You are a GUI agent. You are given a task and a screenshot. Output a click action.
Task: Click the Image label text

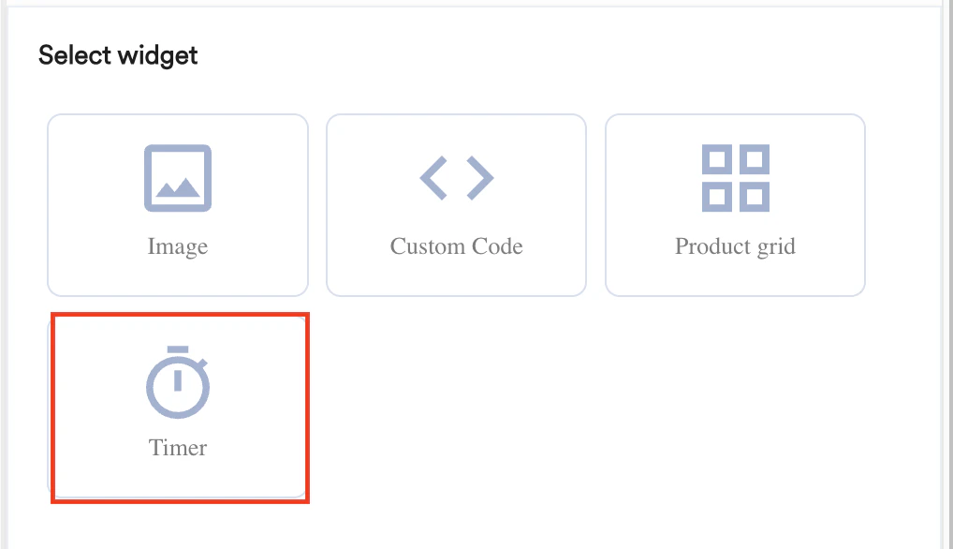(x=177, y=246)
